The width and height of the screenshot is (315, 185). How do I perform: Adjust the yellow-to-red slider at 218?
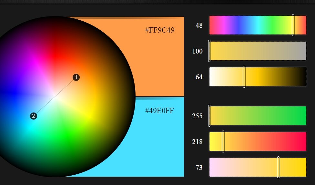pos(258,141)
